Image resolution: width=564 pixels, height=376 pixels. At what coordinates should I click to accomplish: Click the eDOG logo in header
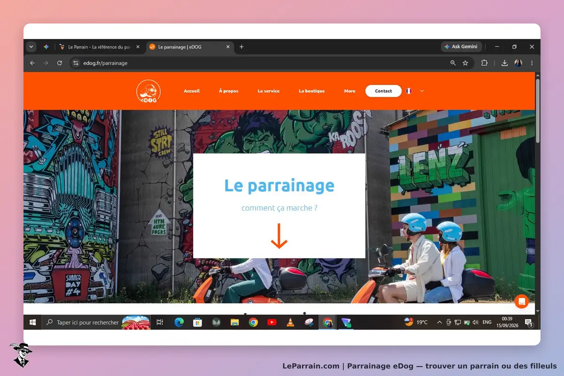coord(148,91)
